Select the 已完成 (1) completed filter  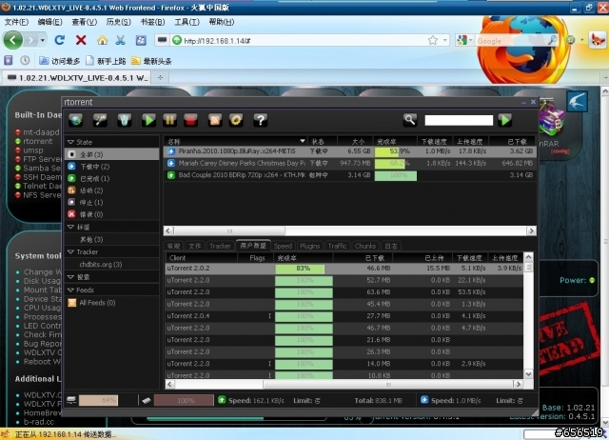[112, 178]
